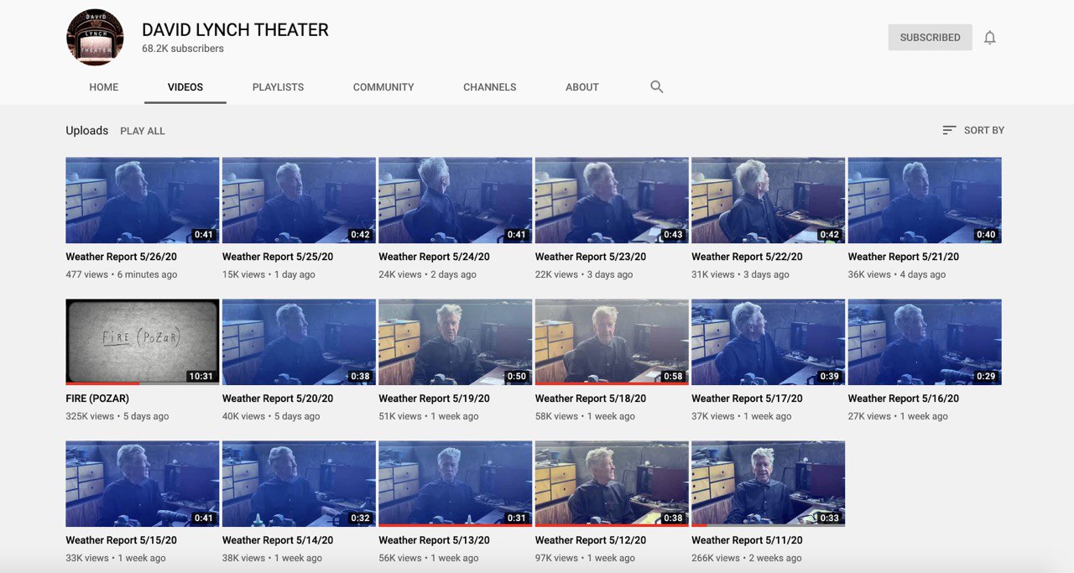Open Weather Report 5/18/20 thumbnail
1074x573 pixels.
(612, 342)
